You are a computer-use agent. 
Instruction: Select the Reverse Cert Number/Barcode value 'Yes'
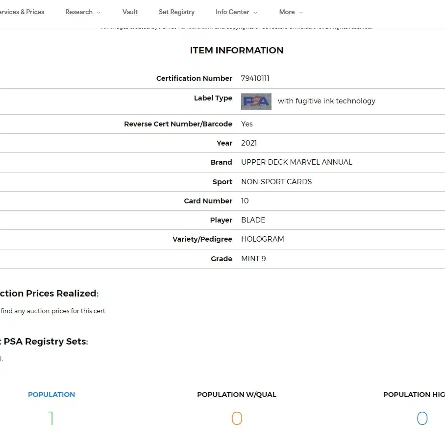pyautogui.click(x=247, y=124)
